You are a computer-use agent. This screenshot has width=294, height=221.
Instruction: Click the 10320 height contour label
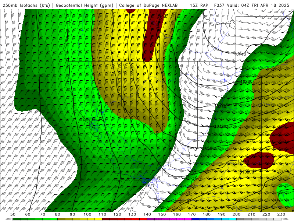(220, 126)
